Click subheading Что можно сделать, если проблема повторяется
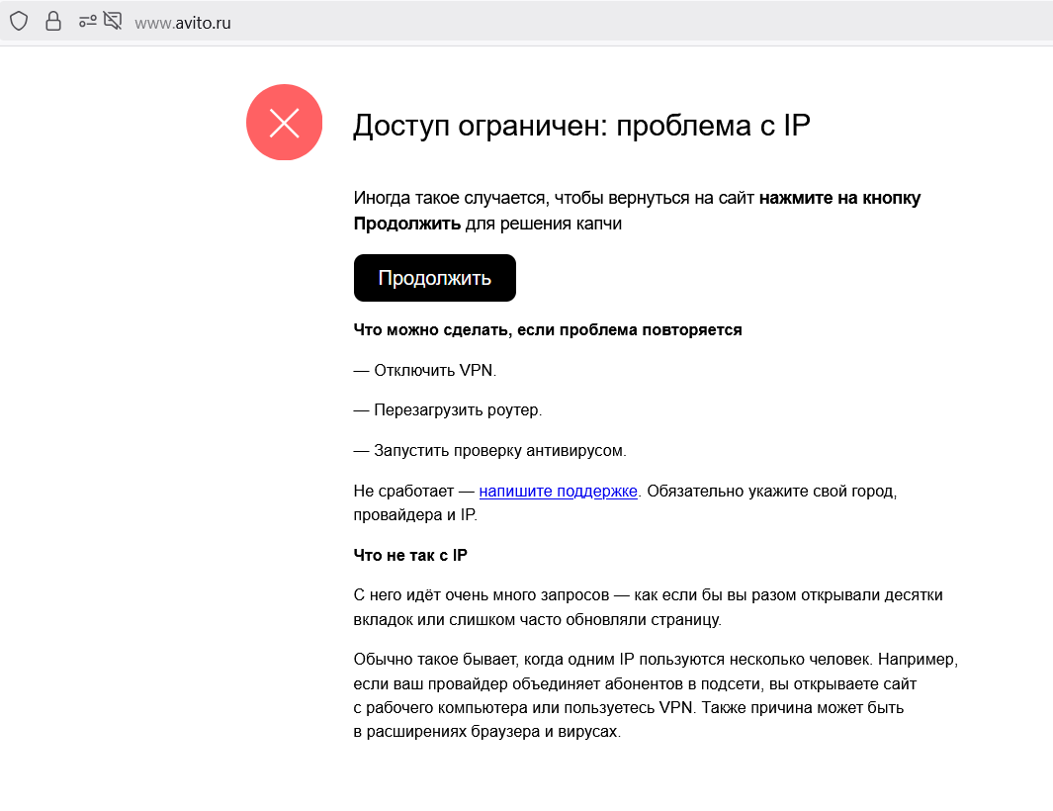 (x=548, y=329)
